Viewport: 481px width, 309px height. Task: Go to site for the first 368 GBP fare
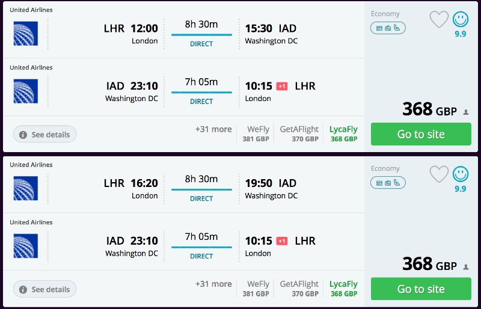421,134
